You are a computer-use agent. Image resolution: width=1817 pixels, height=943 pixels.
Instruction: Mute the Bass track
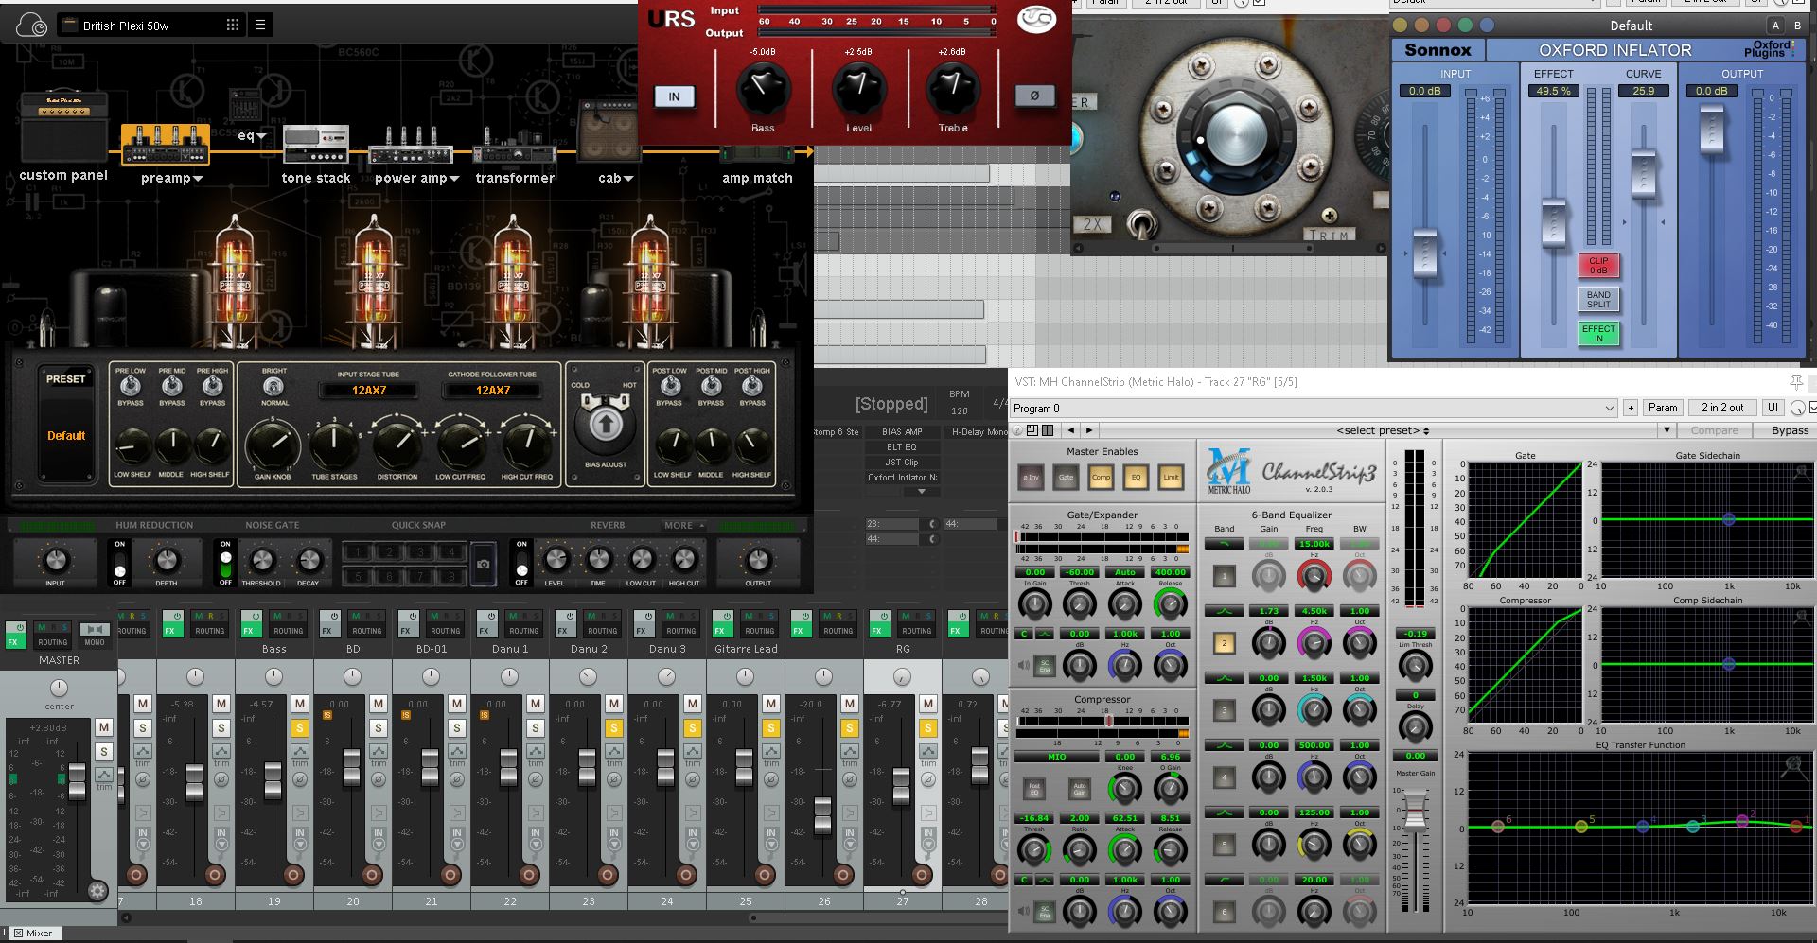(300, 704)
